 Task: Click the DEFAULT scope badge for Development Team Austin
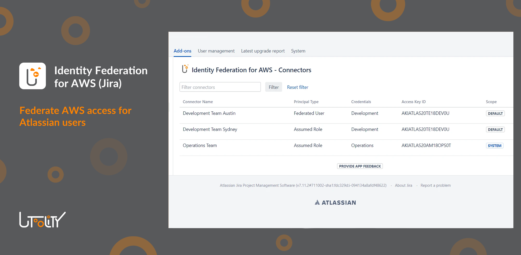pyautogui.click(x=495, y=113)
